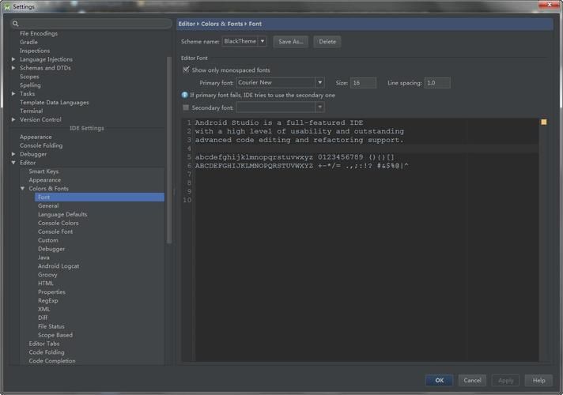This screenshot has height=395, width=563.
Task: Click the yellow warning marker in the preview
Action: [543, 122]
